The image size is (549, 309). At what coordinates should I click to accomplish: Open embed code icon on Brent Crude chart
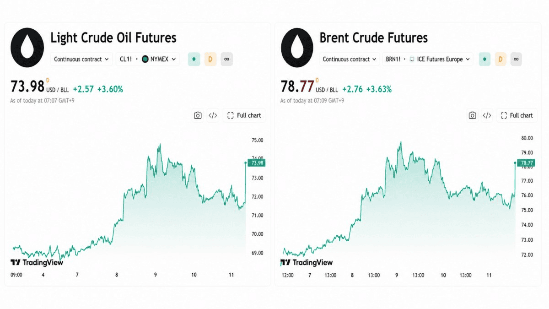click(487, 115)
